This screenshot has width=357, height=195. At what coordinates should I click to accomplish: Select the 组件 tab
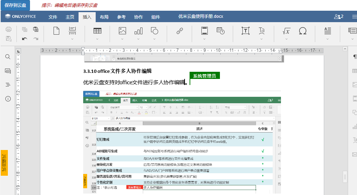tap(156, 17)
